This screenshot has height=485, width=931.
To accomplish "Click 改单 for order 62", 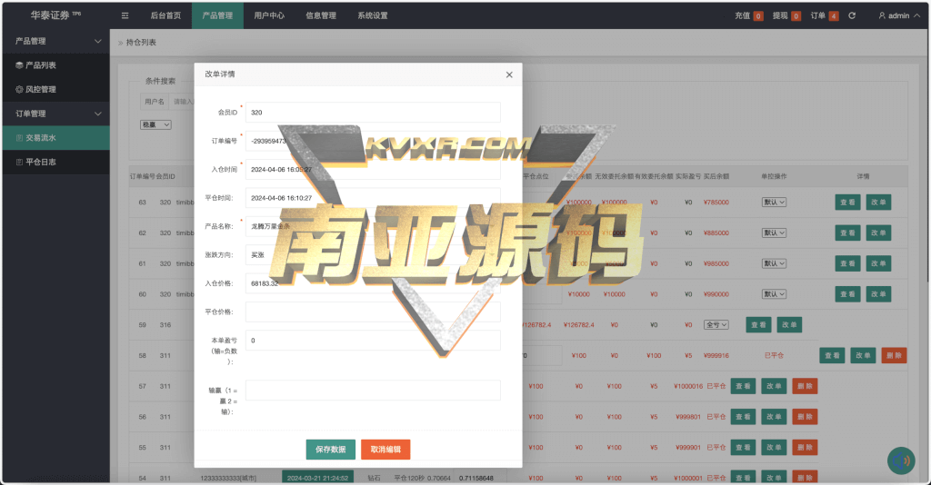I will [878, 233].
